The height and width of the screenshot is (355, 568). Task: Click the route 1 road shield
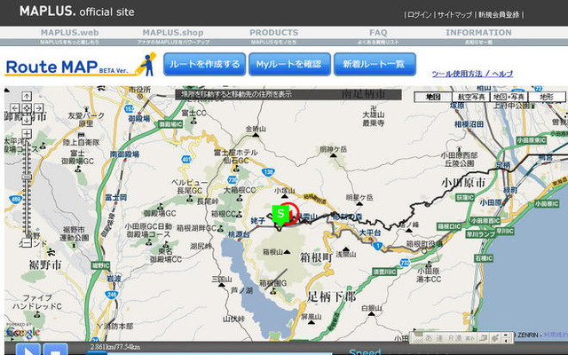378,247
